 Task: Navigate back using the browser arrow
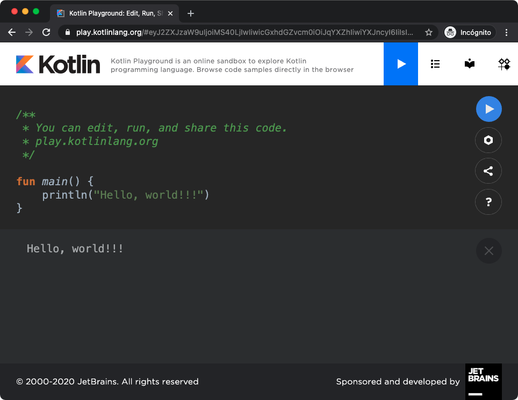point(12,32)
